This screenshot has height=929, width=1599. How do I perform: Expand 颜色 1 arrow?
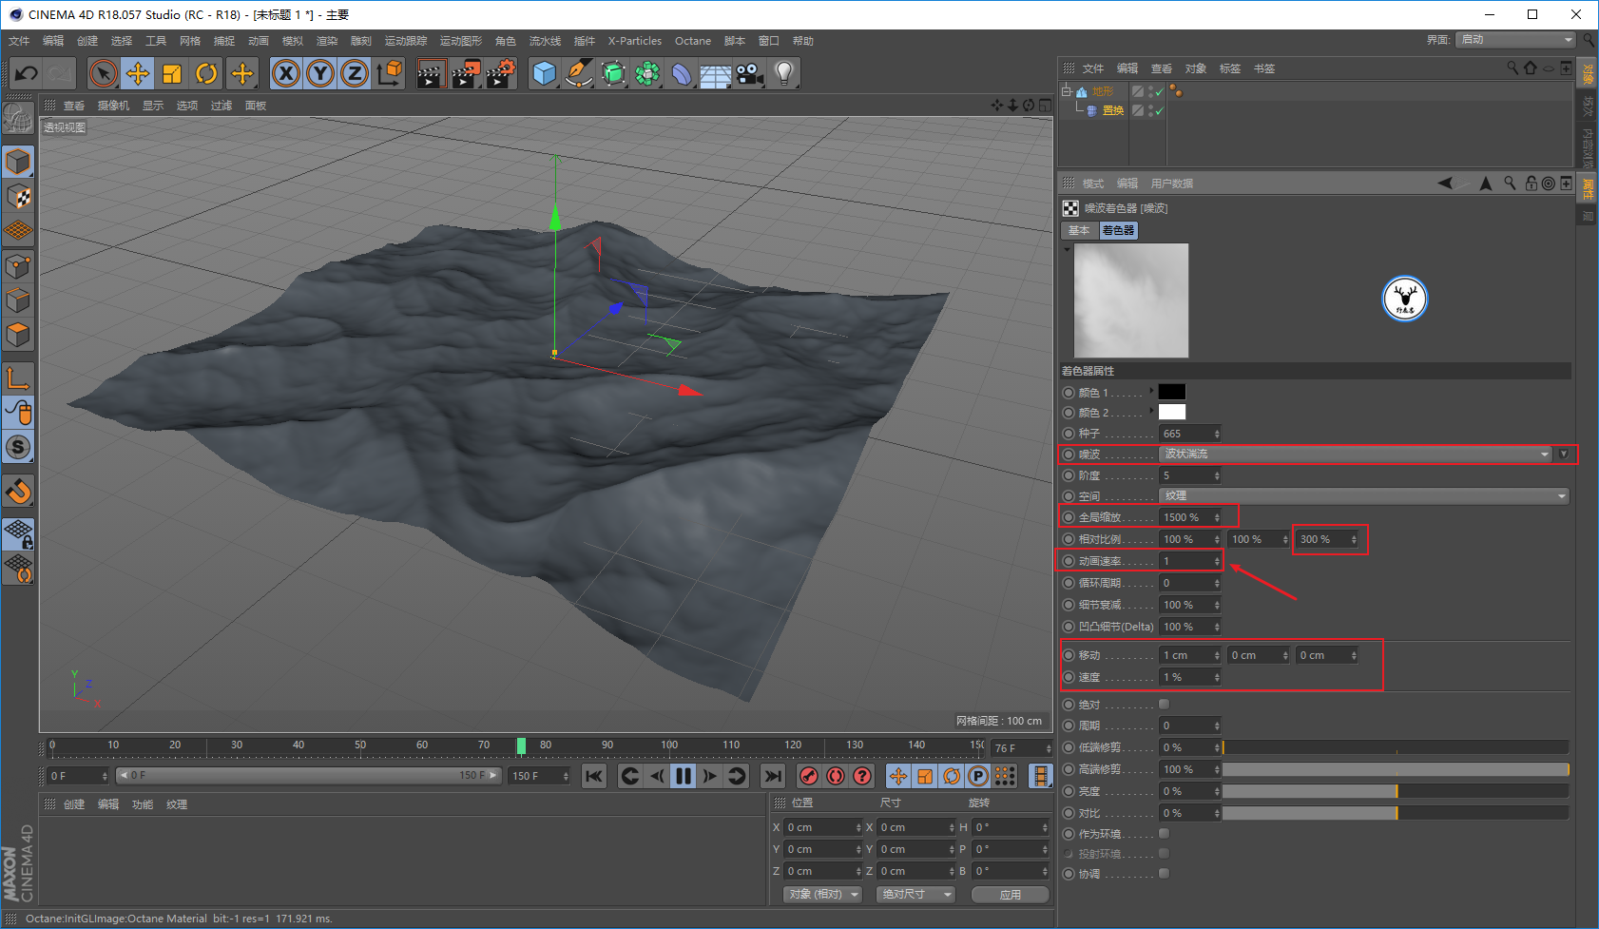pos(1151,390)
